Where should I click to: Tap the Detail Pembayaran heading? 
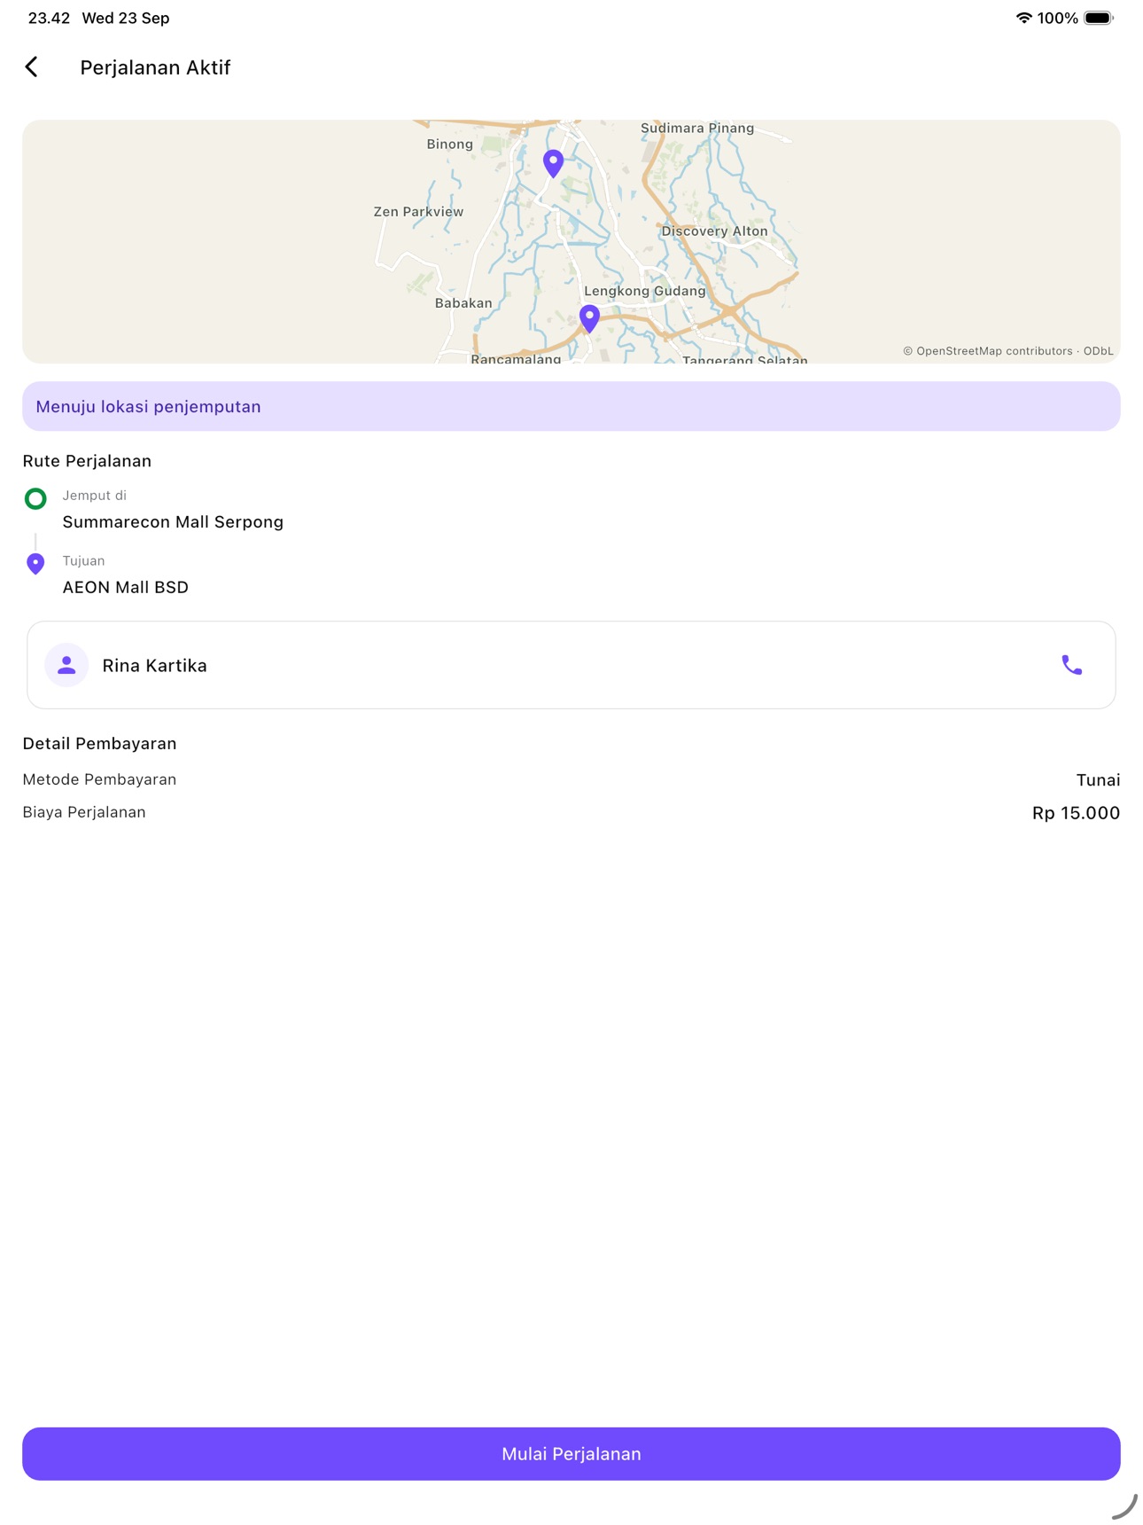click(x=99, y=744)
